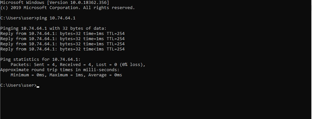Click the blinking cursor at the last prompt
The height and width of the screenshot is (119, 312).
[38, 87]
